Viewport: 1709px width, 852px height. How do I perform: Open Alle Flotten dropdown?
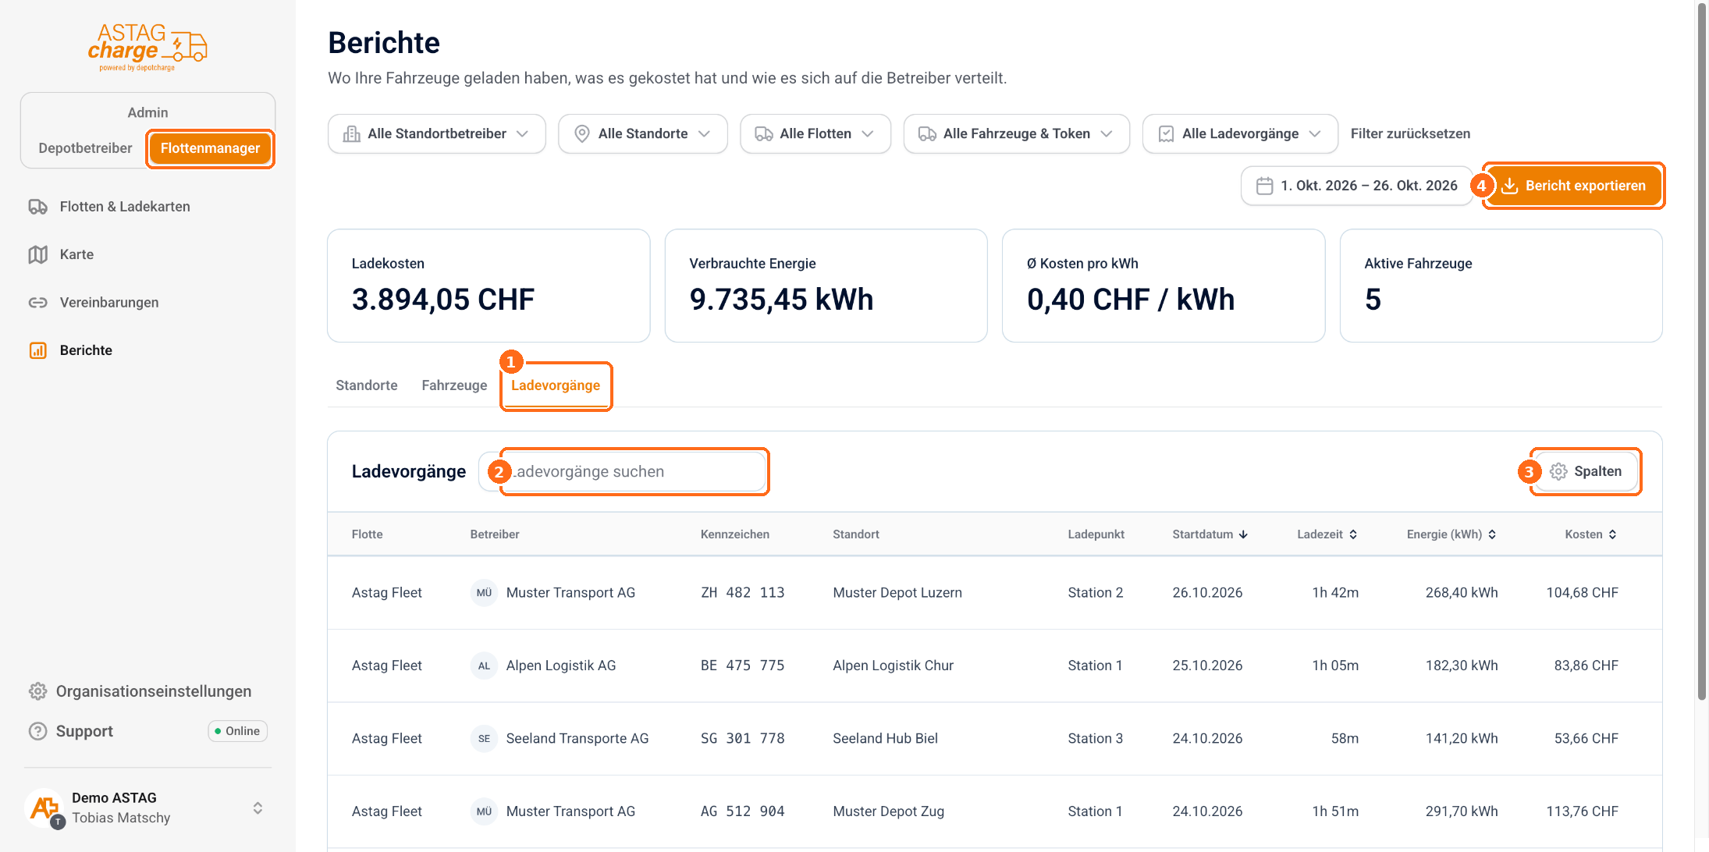pos(815,134)
